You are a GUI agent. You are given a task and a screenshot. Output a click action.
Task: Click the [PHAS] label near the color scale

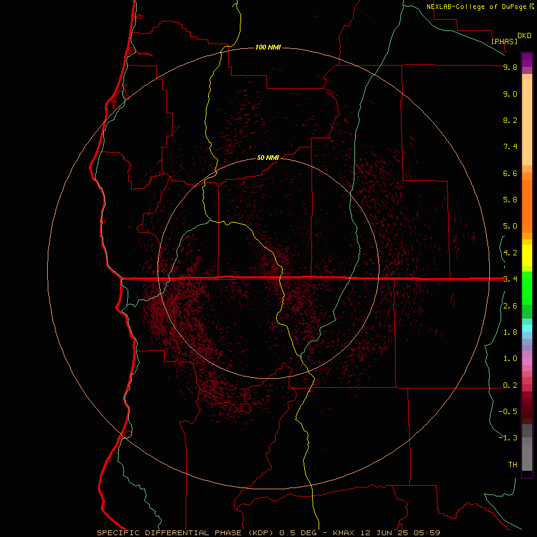pos(504,42)
